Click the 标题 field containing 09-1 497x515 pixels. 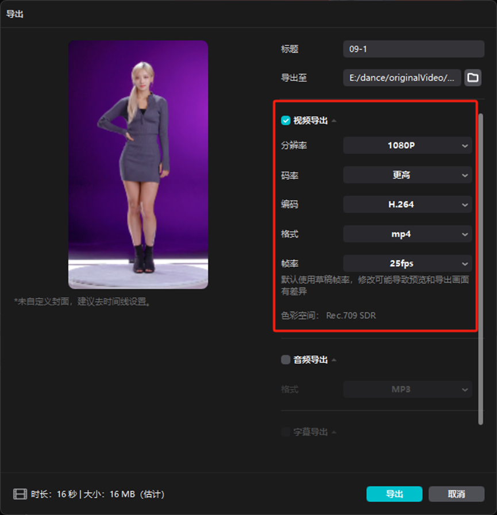pyautogui.click(x=414, y=49)
